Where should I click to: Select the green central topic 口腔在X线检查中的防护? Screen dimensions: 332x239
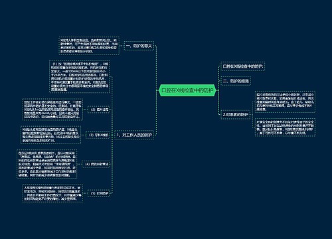click(187, 90)
